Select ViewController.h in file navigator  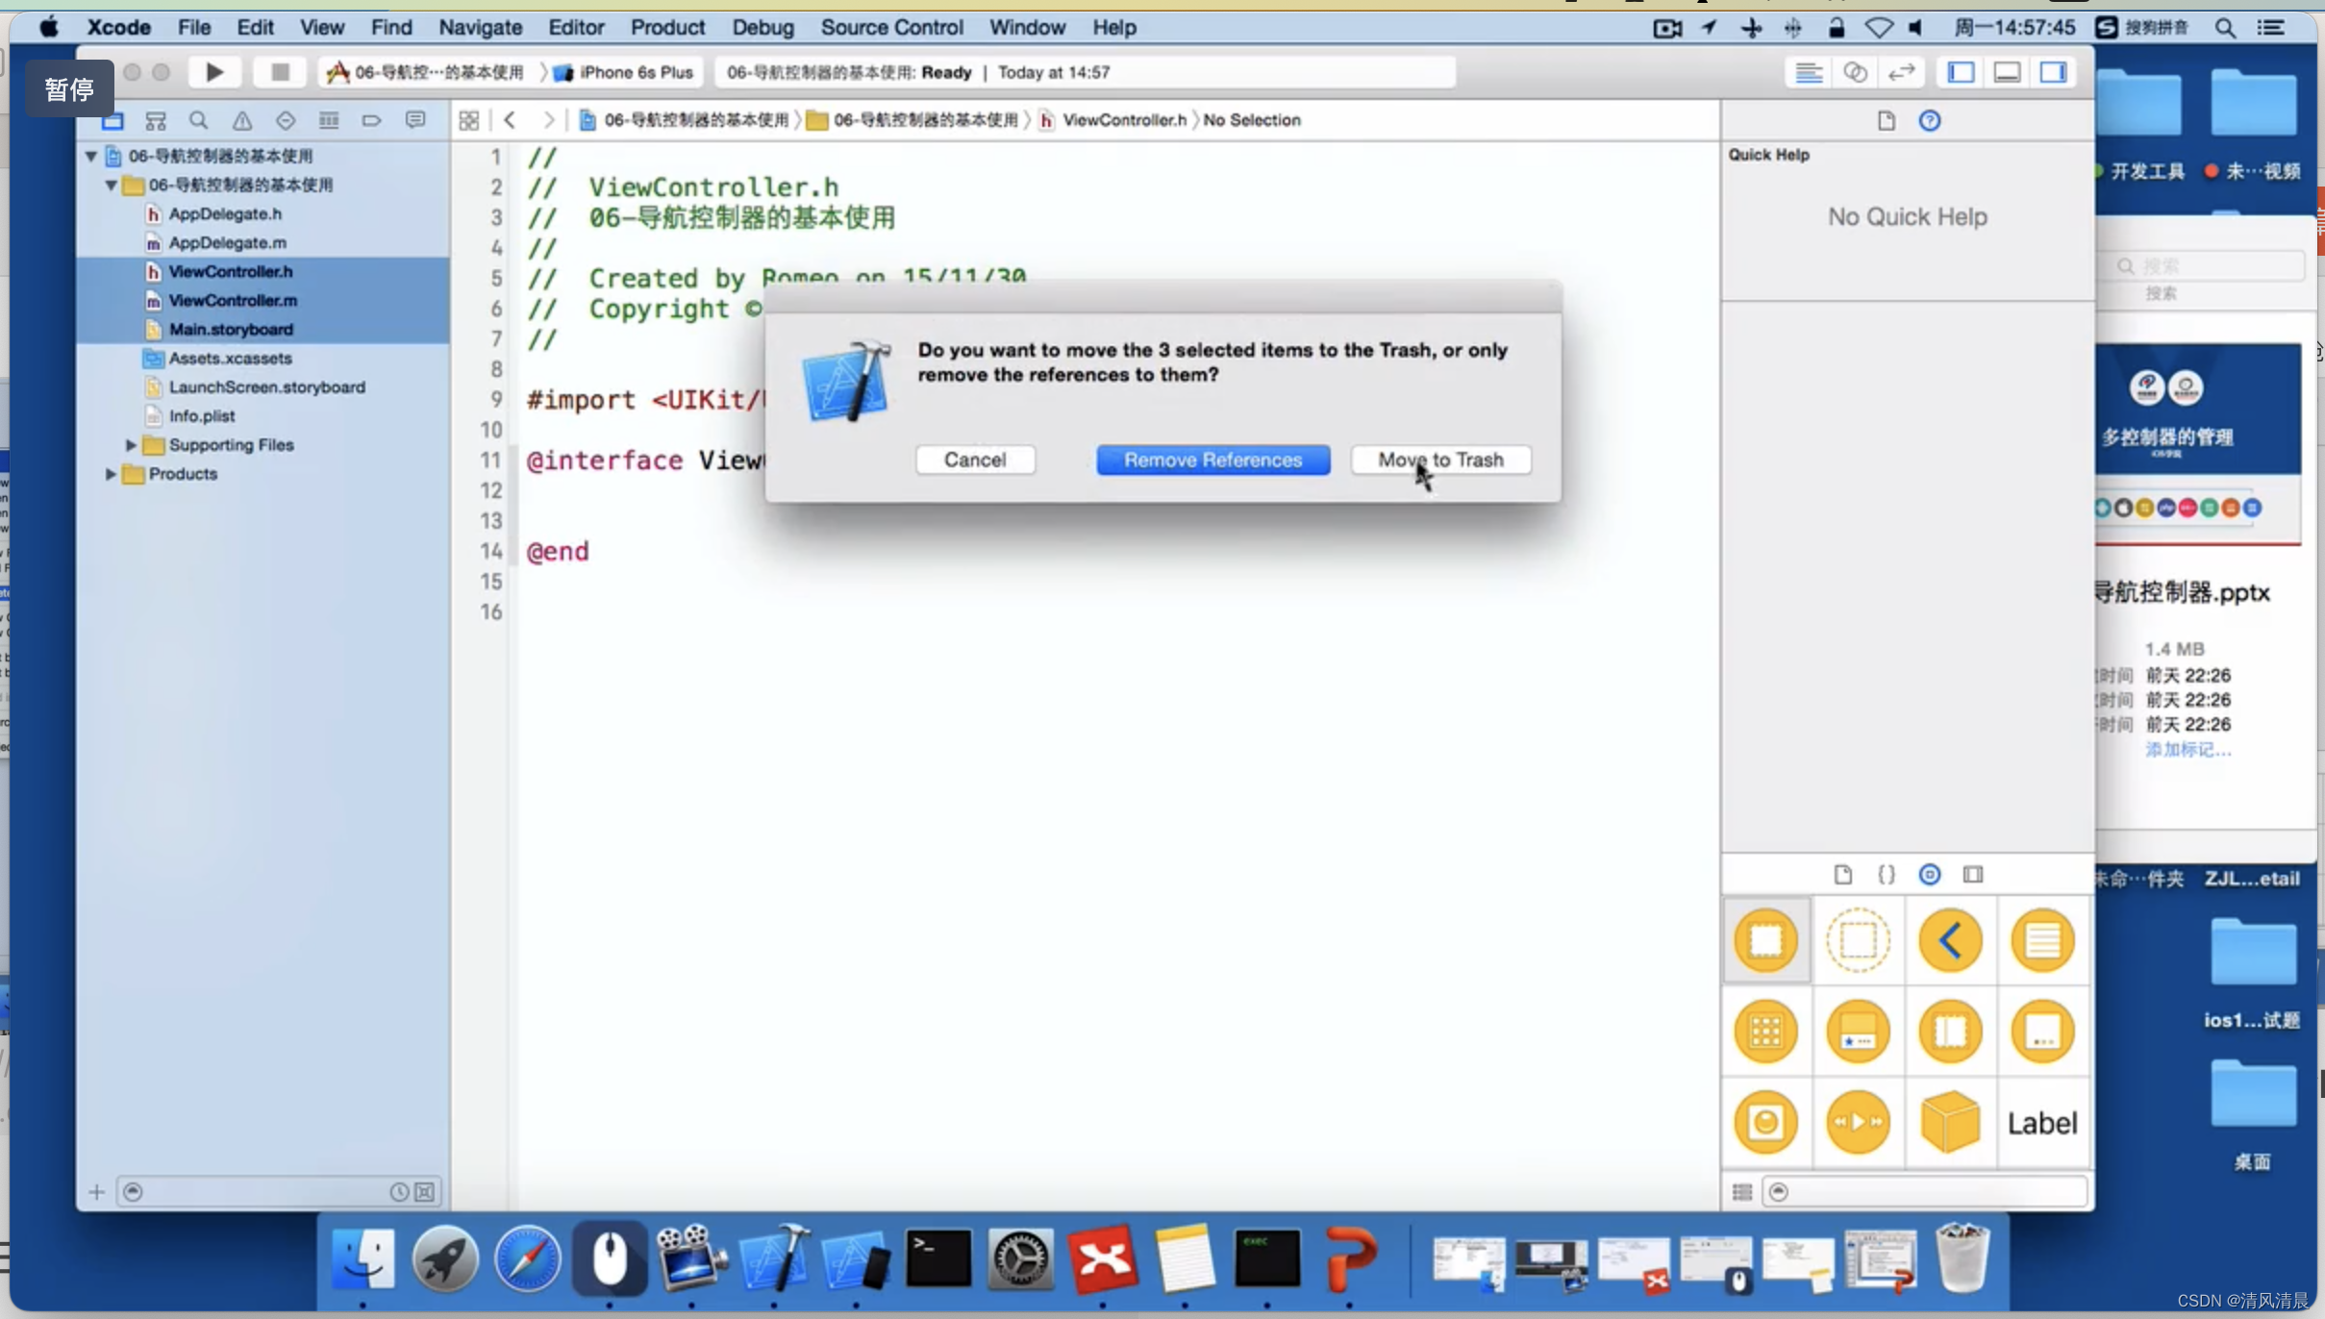pyautogui.click(x=232, y=271)
